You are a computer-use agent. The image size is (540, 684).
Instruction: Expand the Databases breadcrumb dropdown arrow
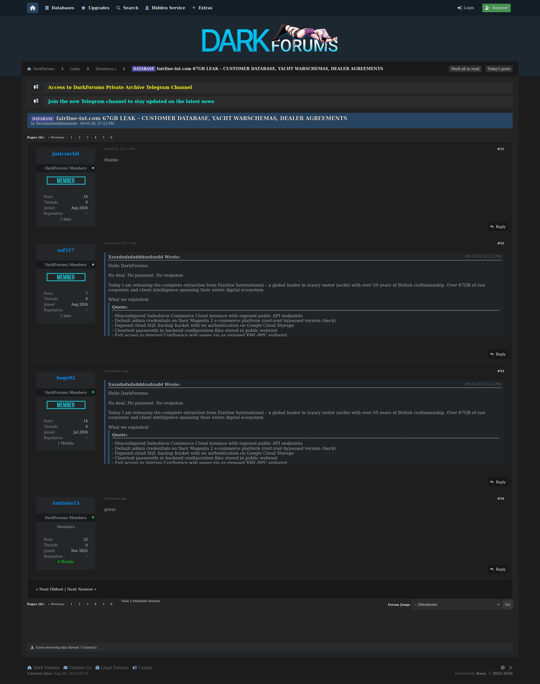115,70
